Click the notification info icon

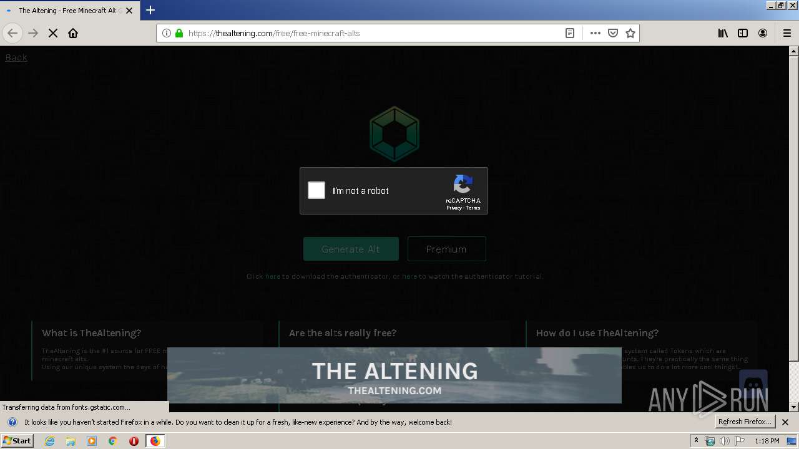tap(12, 422)
